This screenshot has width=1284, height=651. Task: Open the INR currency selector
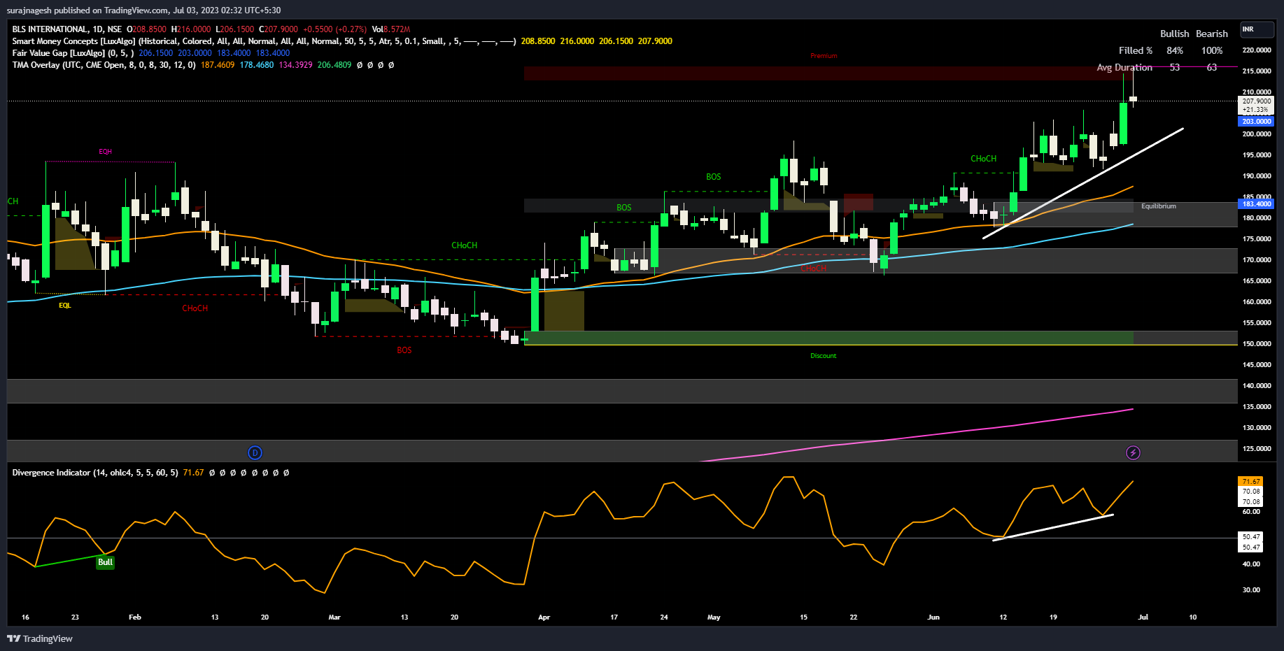click(x=1257, y=29)
